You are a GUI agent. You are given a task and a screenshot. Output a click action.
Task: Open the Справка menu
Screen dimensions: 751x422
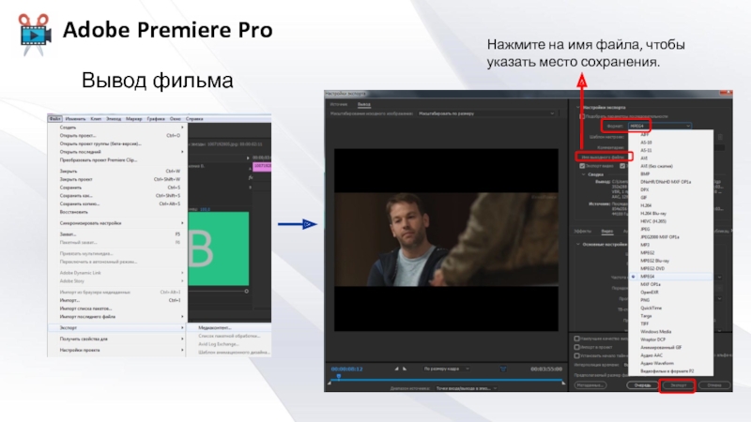(x=194, y=119)
